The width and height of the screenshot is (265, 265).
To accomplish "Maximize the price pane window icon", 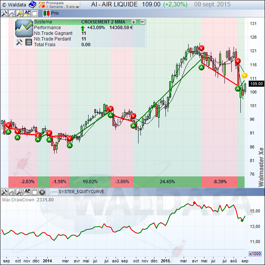I will point(35,13).
